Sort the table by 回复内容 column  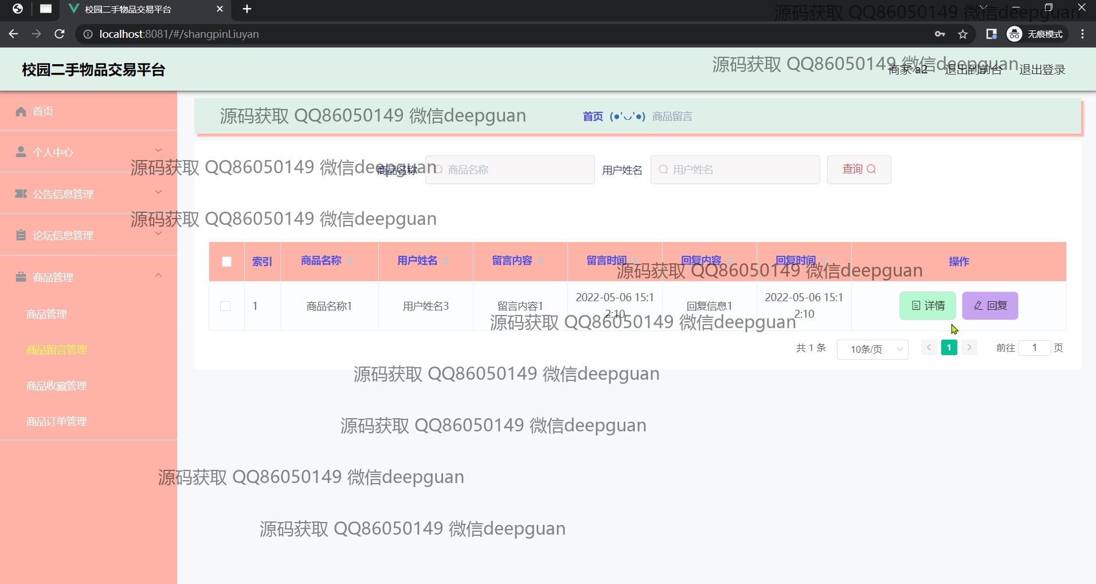pyautogui.click(x=730, y=262)
